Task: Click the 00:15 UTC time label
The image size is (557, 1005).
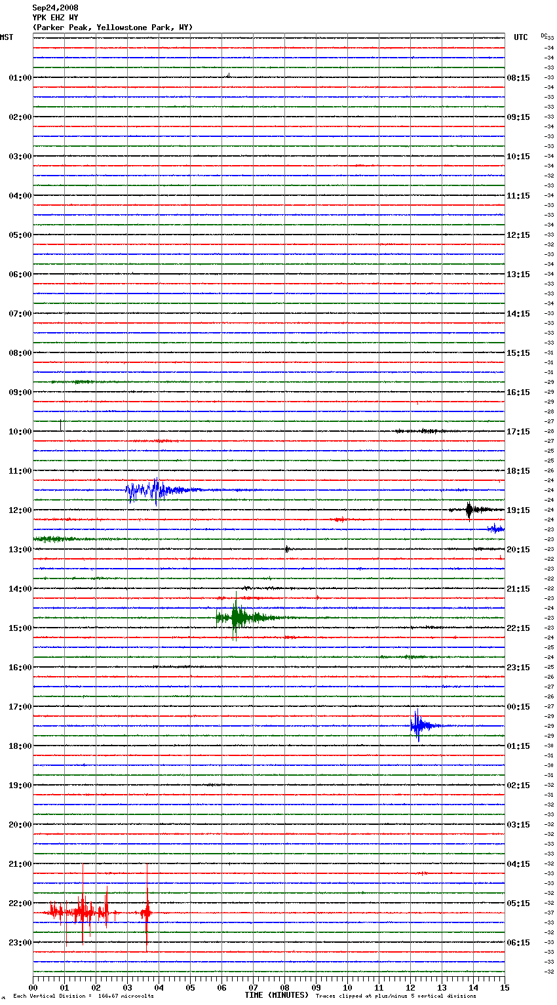Action: tap(518, 707)
